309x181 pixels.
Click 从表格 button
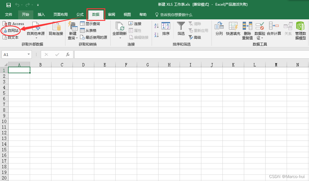coord(88,30)
